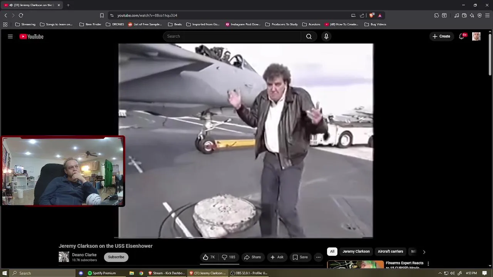Open the browser extensions puzzle icon
The height and width of the screenshot is (277, 493).
tap(436, 15)
